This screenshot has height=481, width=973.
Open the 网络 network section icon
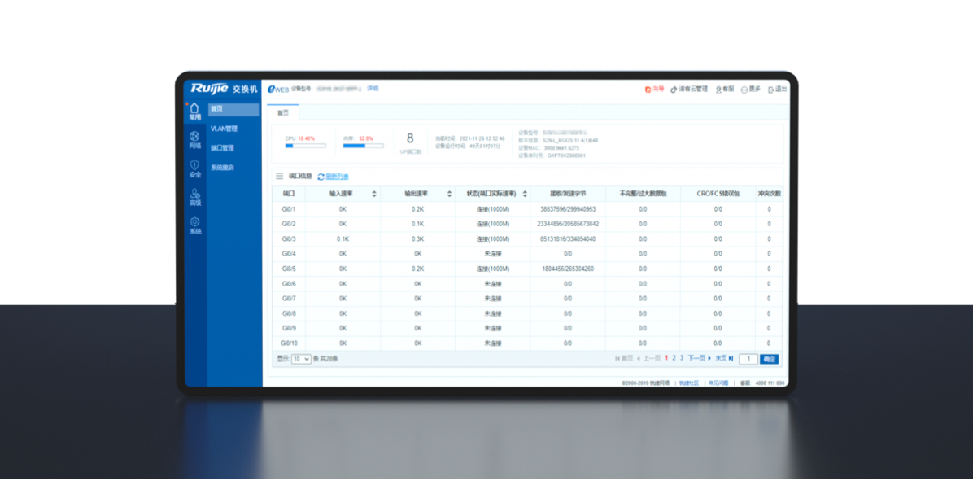pyautogui.click(x=194, y=137)
